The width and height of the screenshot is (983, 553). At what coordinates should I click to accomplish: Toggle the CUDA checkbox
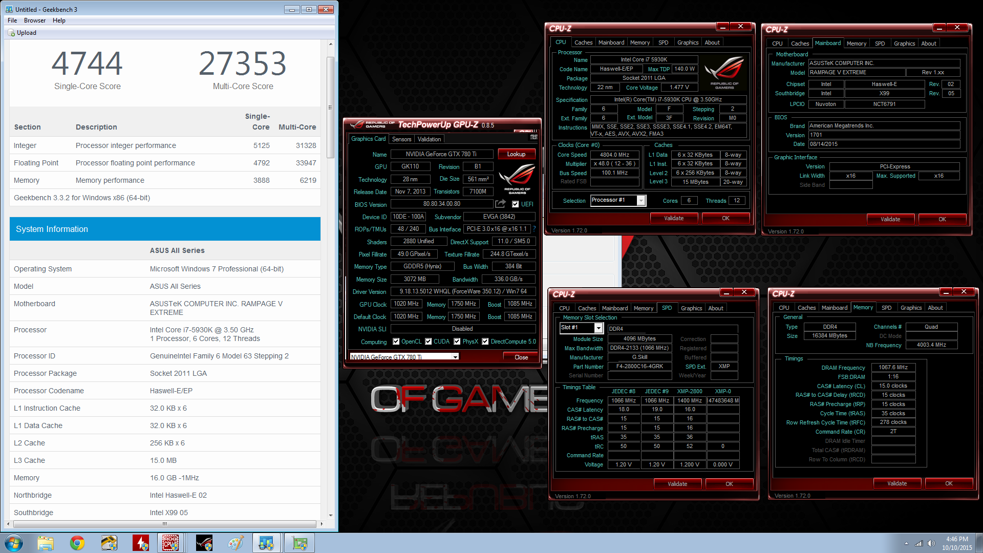[429, 342]
